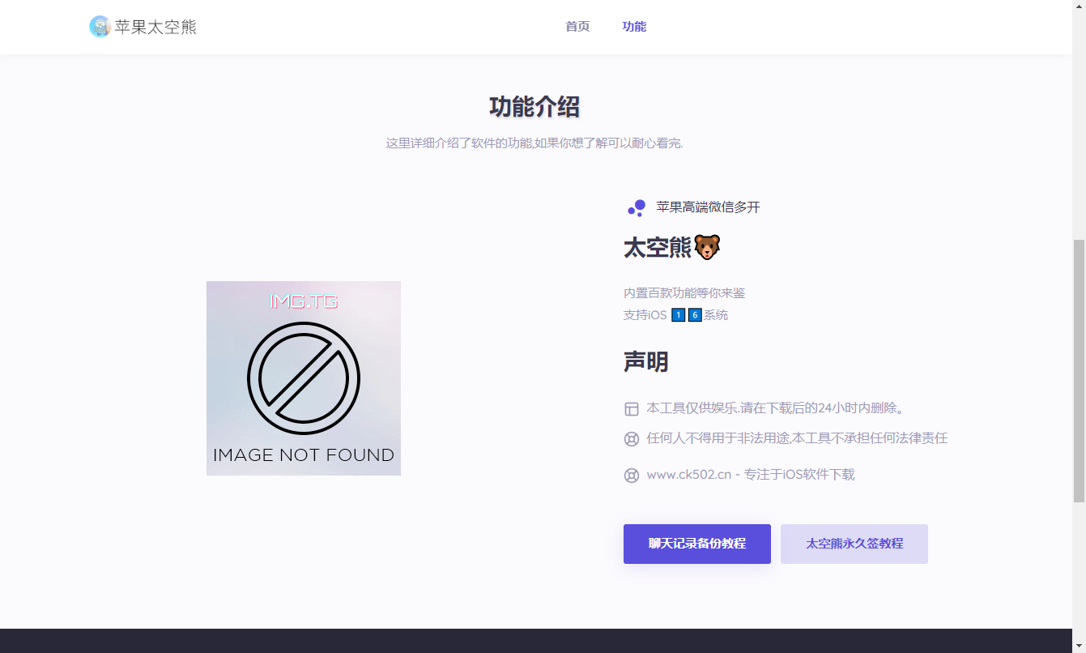Click the www.ck502.cn text line

pyautogui.click(x=751, y=475)
